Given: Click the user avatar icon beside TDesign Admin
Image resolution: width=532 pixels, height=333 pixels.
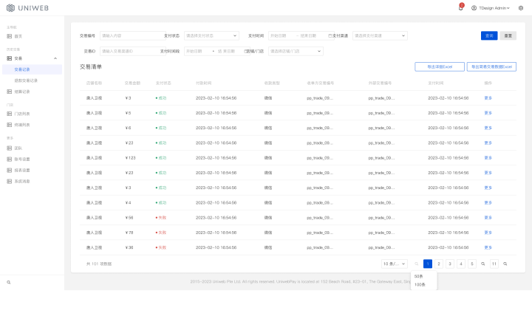Looking at the screenshot, I should [474, 8].
